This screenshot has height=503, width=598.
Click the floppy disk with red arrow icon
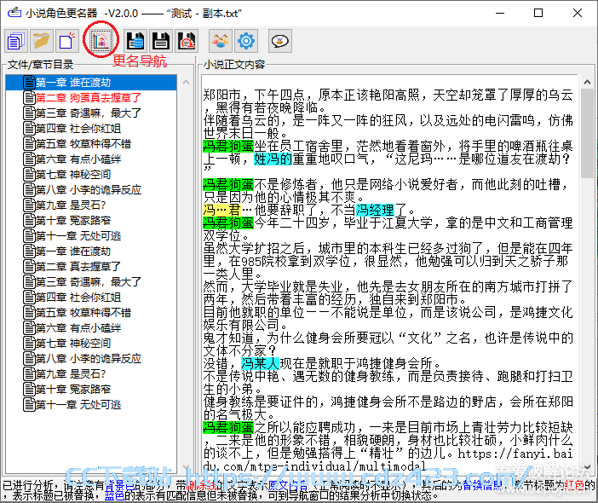[187, 41]
